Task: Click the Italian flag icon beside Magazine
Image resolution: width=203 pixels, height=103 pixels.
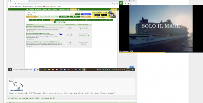Action: click(79, 9)
